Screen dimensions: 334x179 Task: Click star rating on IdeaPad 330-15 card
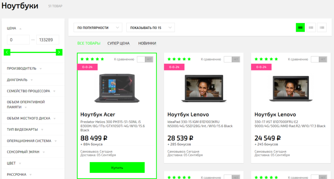point(179,59)
